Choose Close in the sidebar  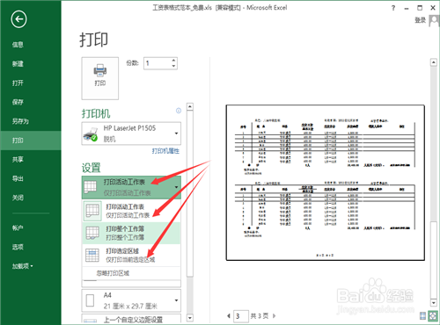click(18, 198)
